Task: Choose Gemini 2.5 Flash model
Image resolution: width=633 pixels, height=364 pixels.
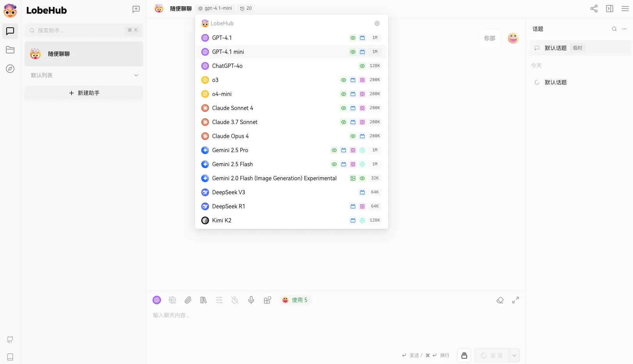Action: point(291,164)
